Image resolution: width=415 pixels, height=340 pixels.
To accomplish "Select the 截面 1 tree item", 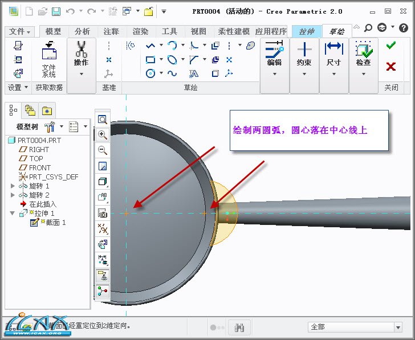I will [48, 222].
